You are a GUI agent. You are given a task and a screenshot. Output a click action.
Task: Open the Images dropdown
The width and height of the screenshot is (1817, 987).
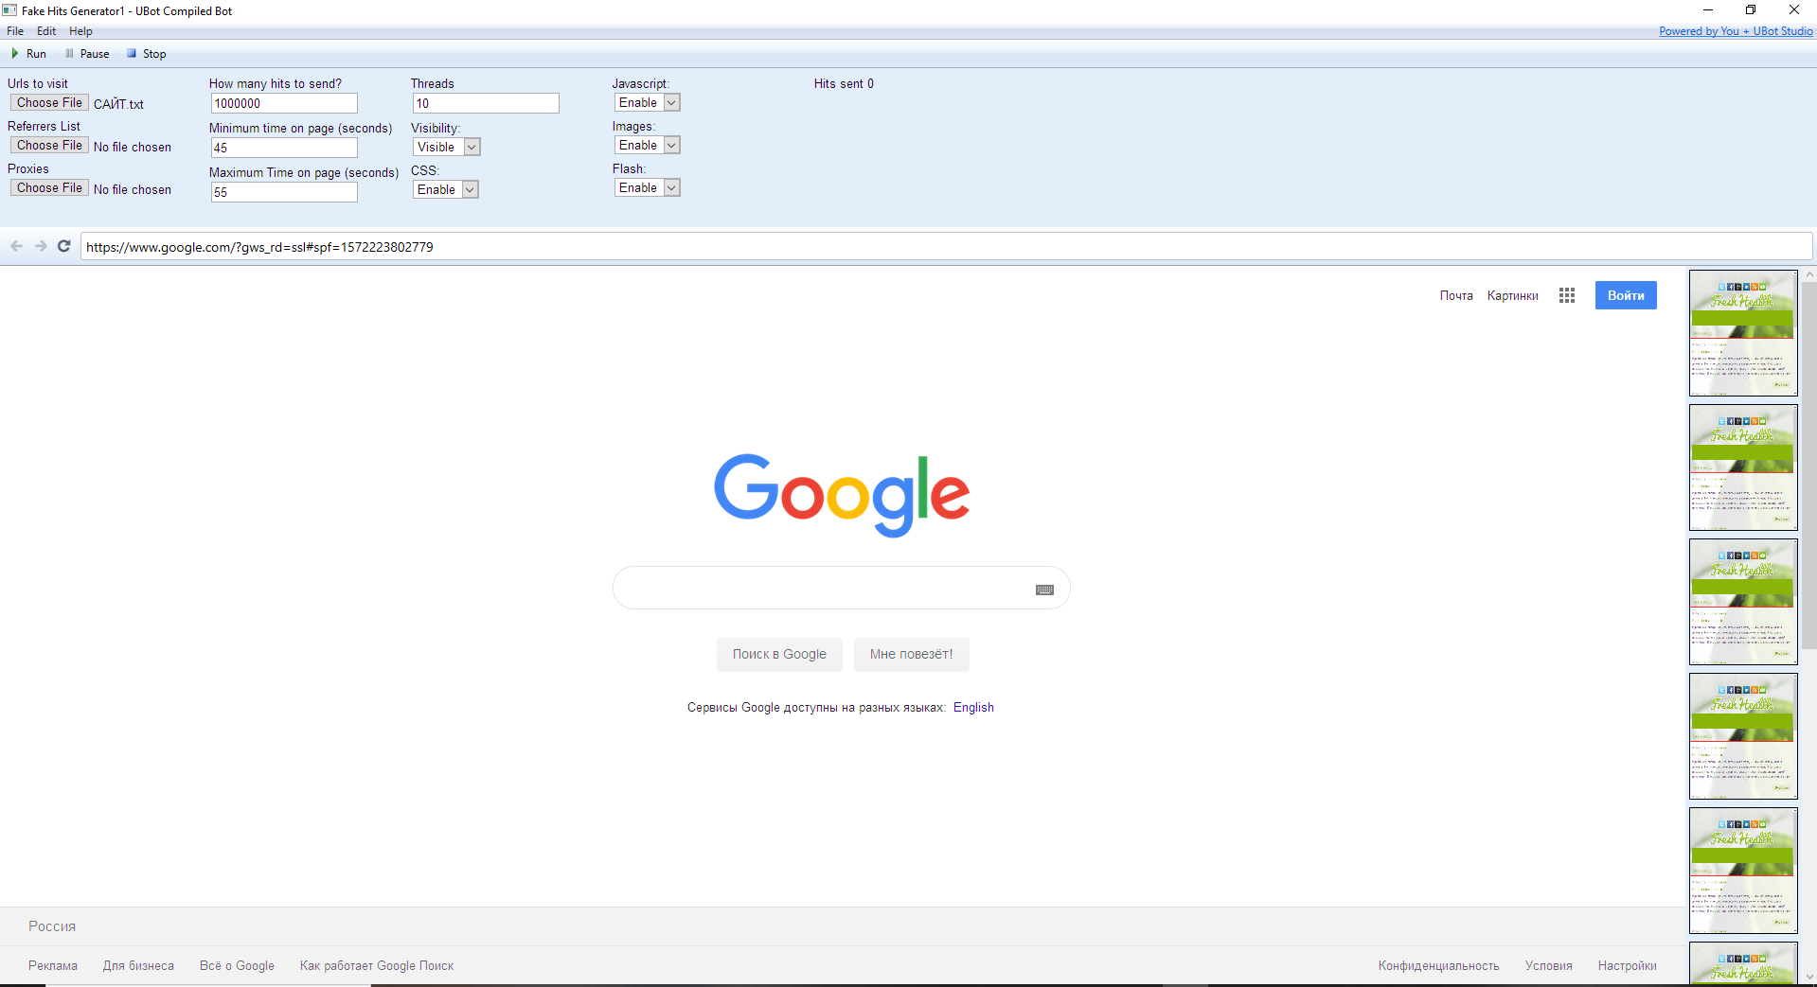coord(648,145)
